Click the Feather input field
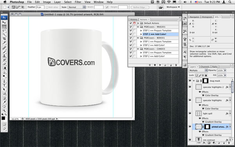This screenshot has width=235, height=147. (x=40, y=7)
